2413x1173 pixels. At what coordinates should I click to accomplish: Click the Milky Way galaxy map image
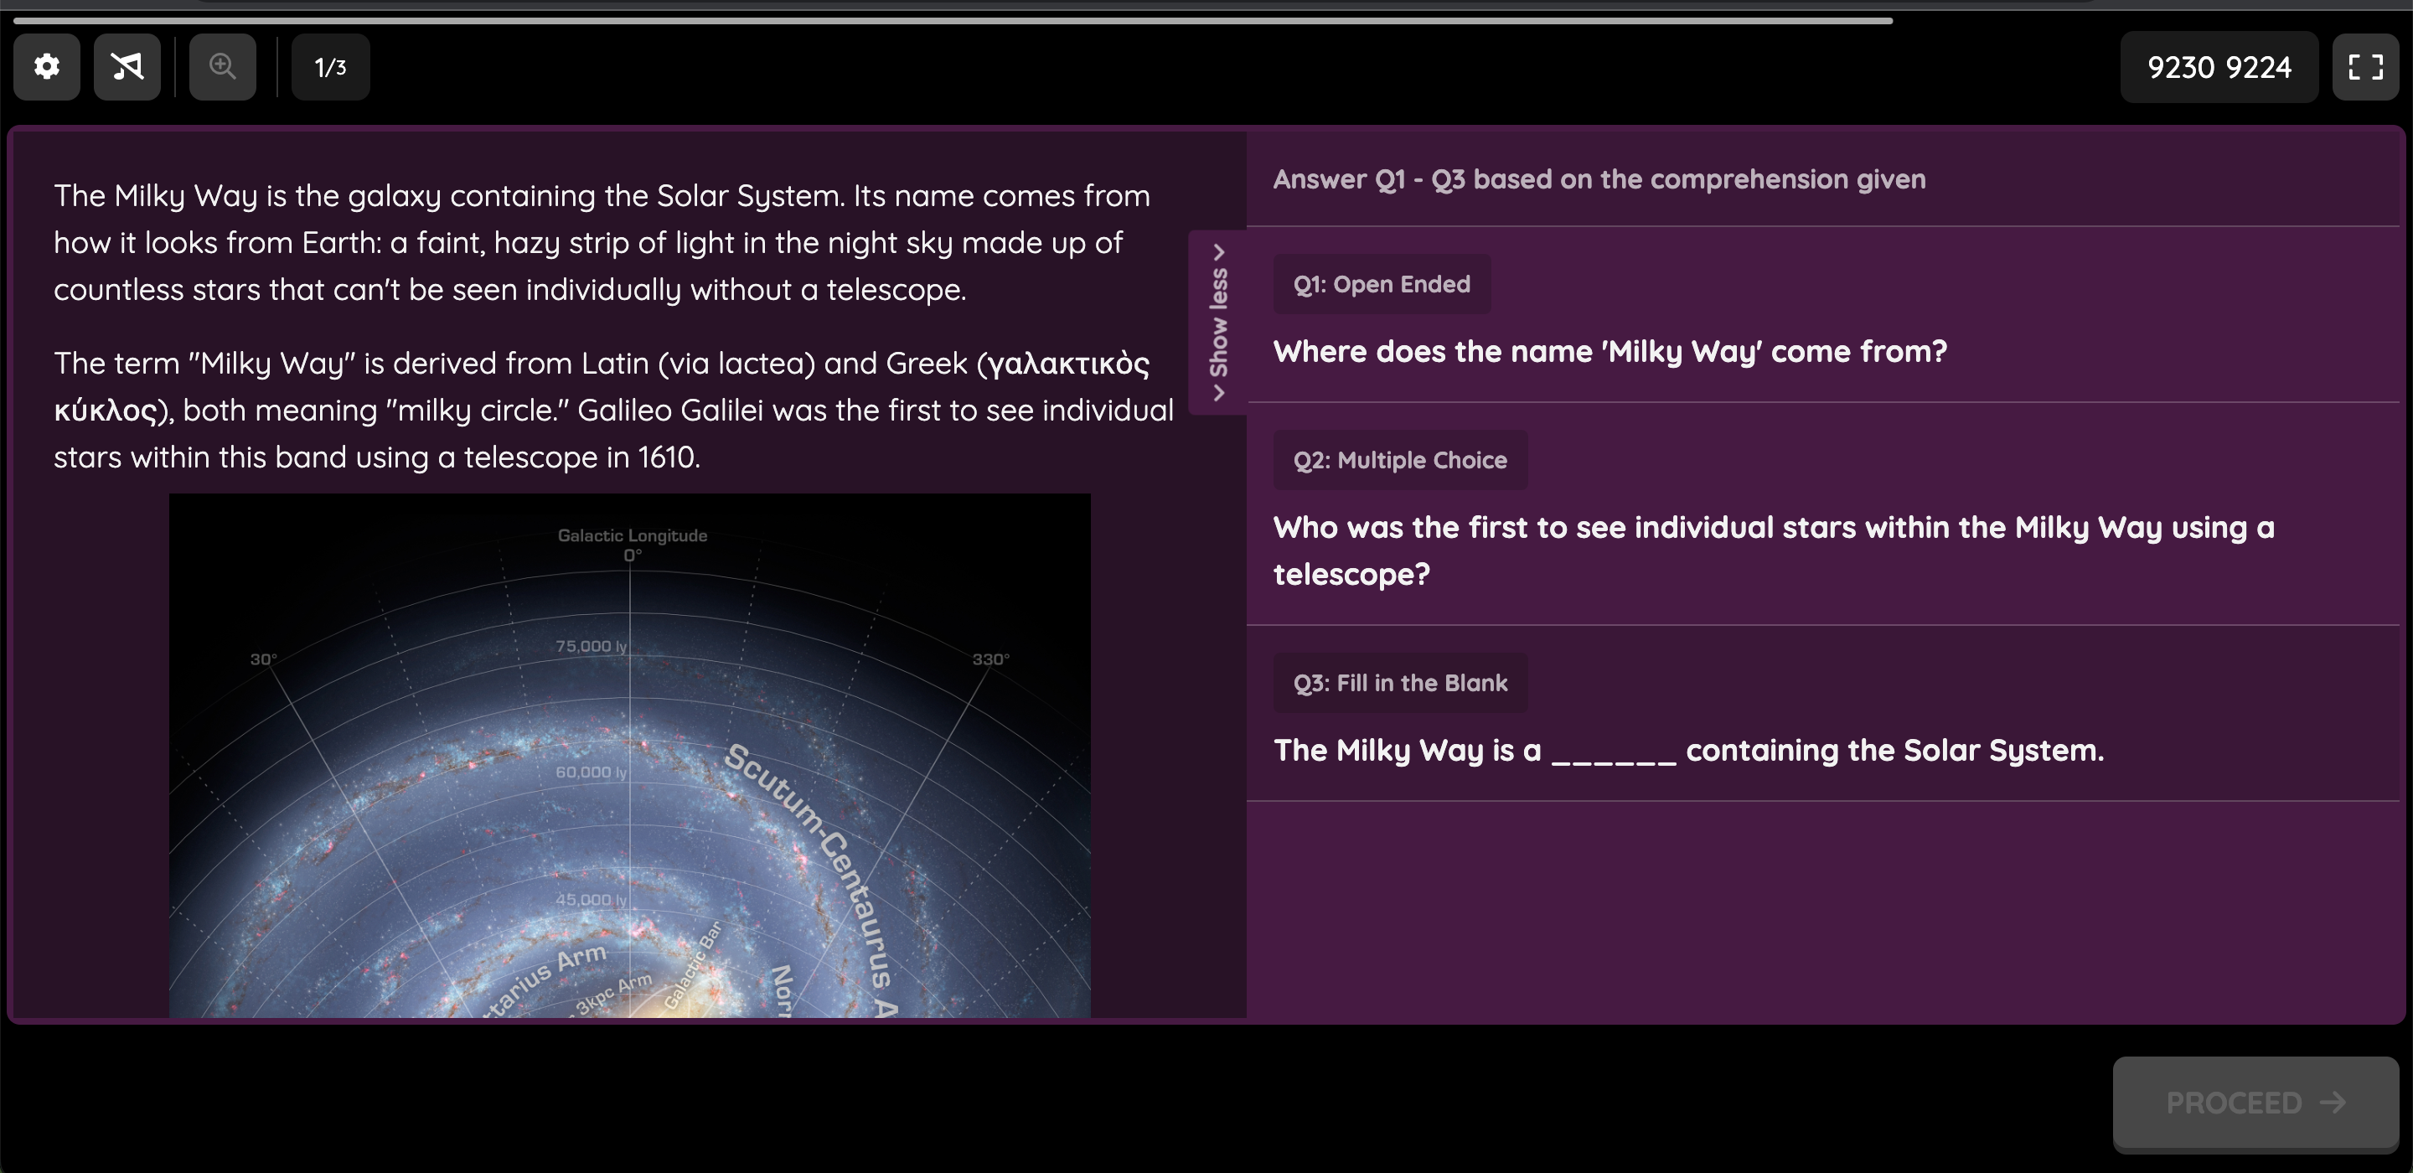click(629, 755)
